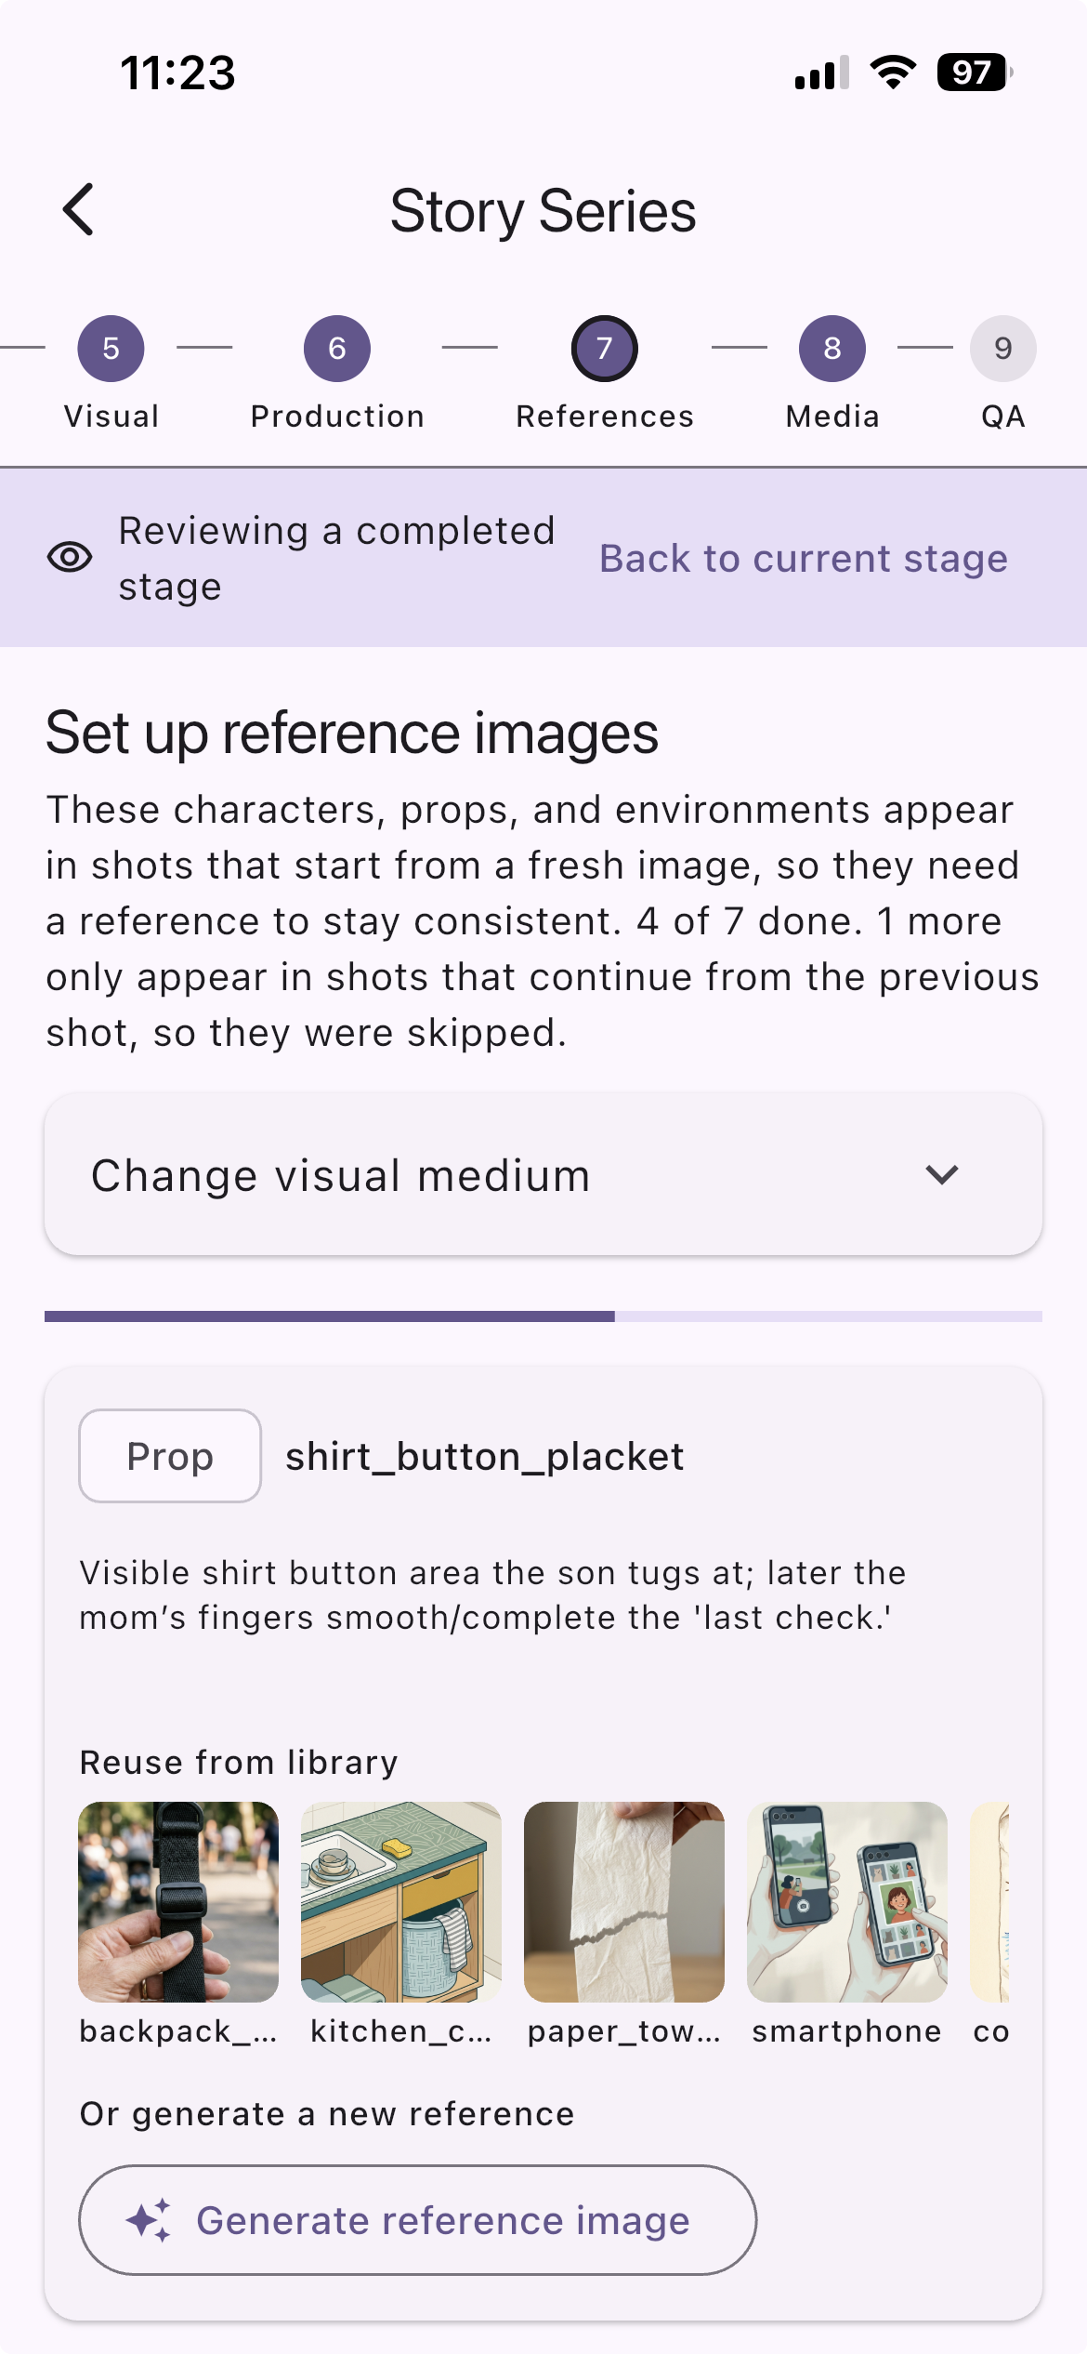Open Change visual medium panel
This screenshot has height=2354, width=1087.
coord(543,1175)
